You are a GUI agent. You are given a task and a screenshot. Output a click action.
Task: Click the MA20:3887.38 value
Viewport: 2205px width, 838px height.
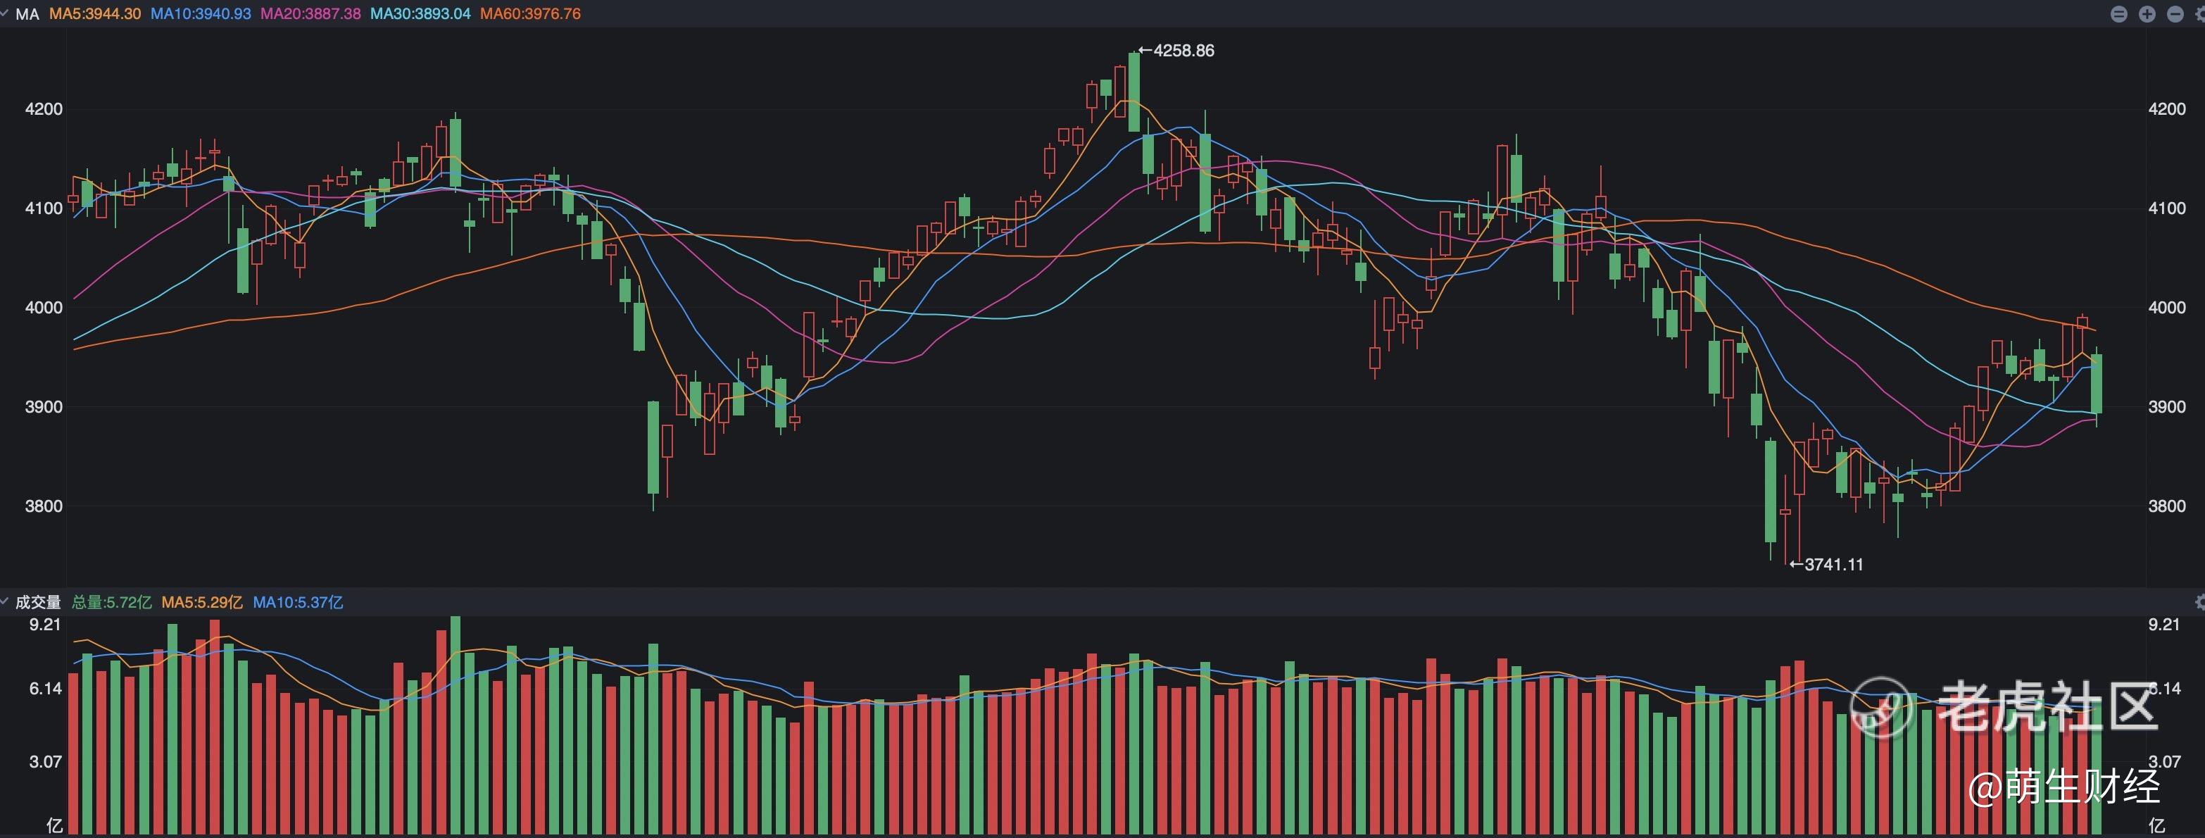pos(310,13)
